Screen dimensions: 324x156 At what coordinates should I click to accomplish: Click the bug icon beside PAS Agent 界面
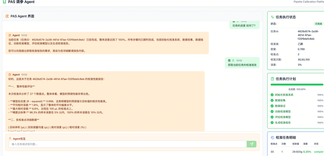[x=7, y=16]
